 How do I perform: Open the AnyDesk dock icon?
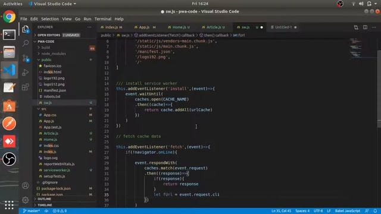10,141
